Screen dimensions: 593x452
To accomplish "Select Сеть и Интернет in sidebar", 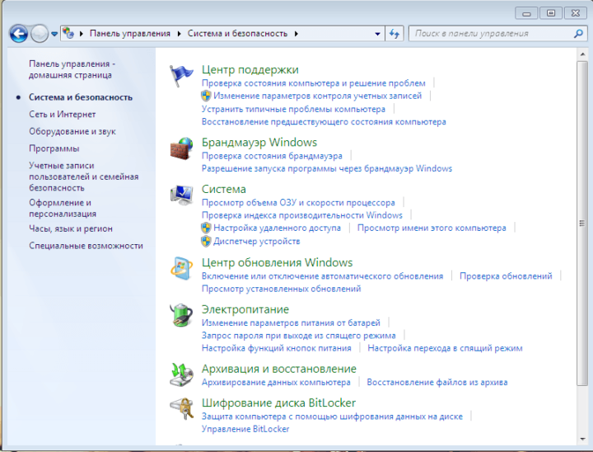I will (62, 115).
